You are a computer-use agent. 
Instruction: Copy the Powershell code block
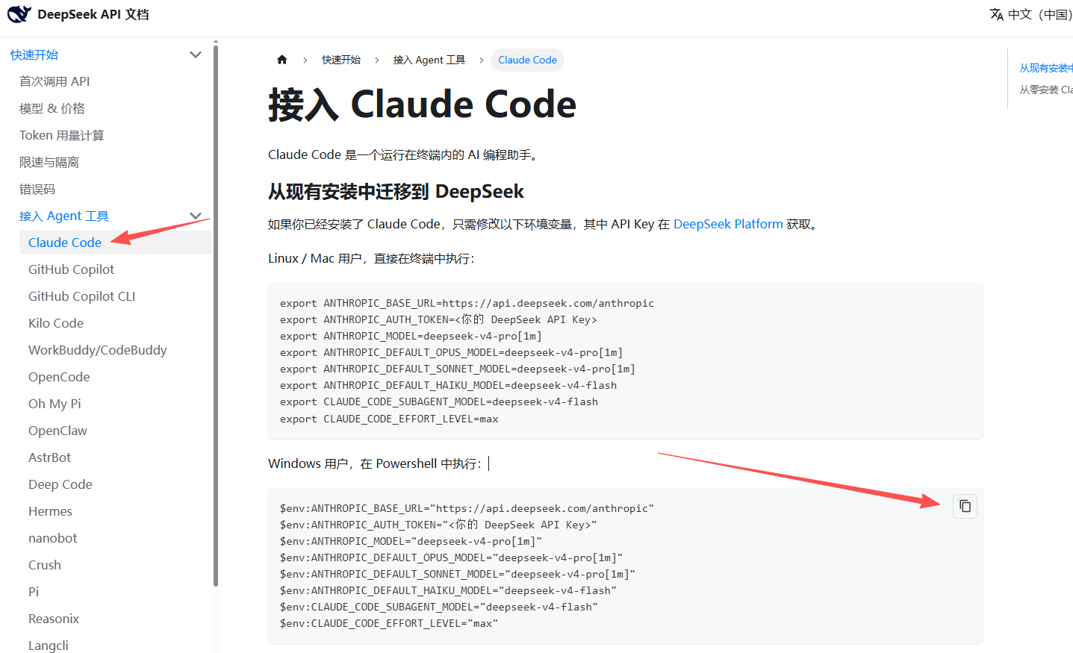click(965, 506)
